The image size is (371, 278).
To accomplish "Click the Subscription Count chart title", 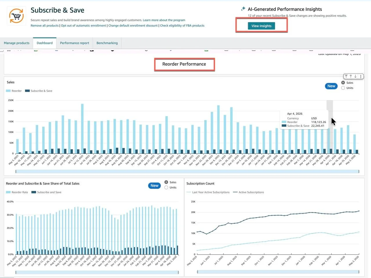I will tap(200, 184).
